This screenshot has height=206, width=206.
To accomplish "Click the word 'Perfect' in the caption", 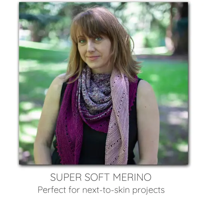I will point(52,190).
